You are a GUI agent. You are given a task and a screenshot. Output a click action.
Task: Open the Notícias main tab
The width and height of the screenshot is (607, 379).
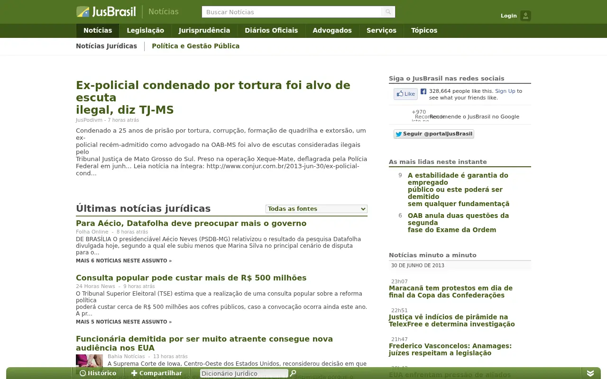[98, 31]
